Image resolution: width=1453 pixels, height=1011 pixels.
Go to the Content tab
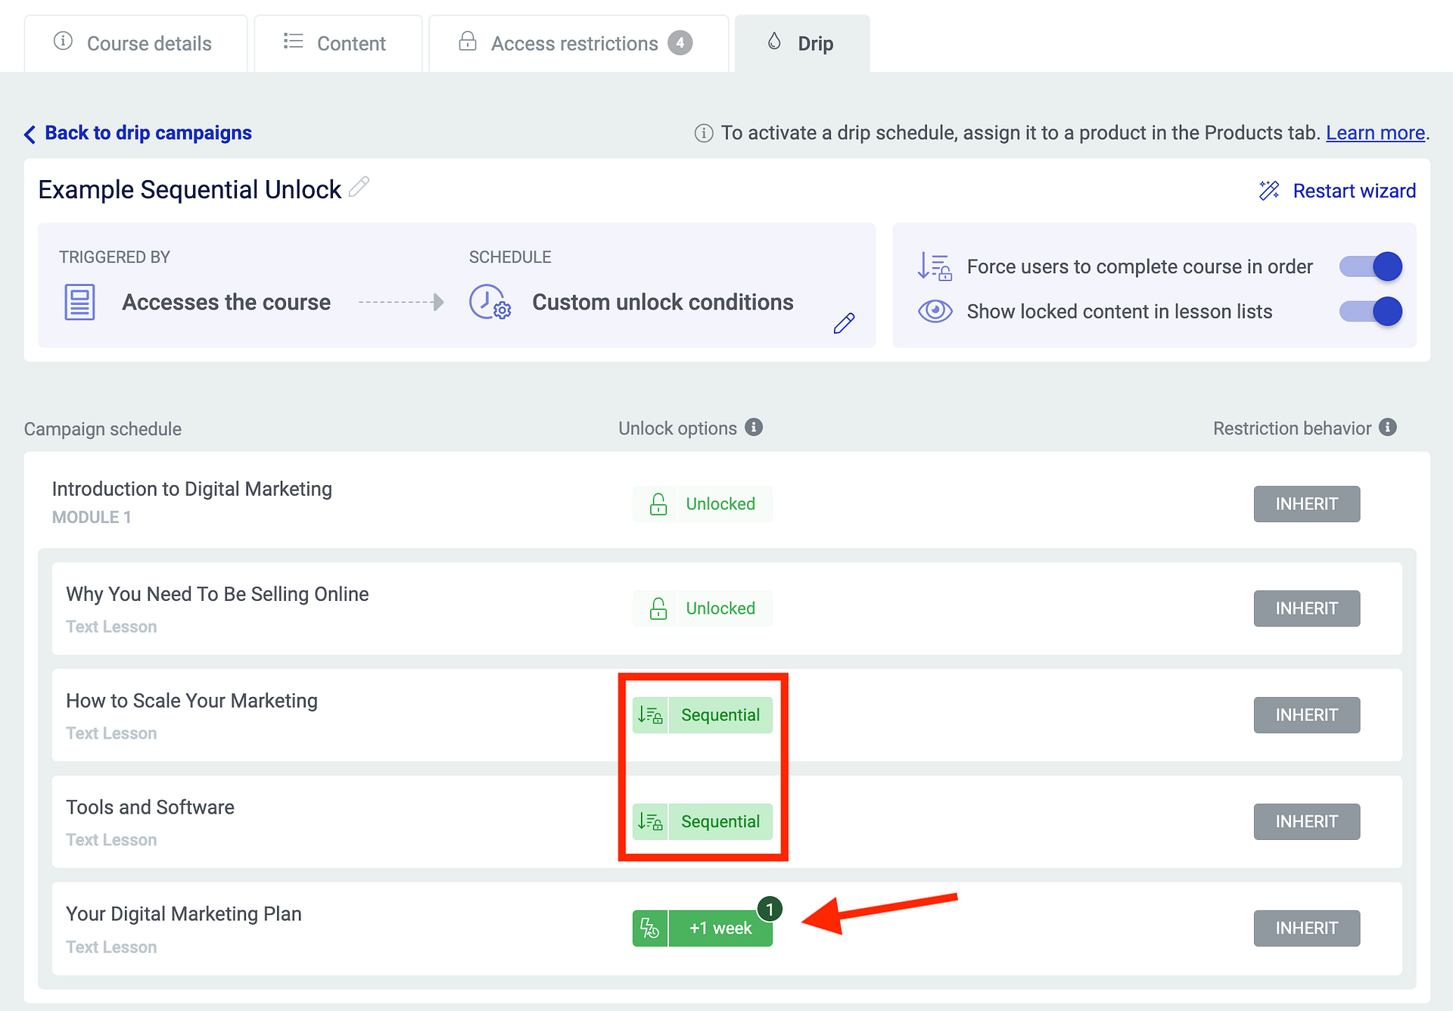pos(337,44)
